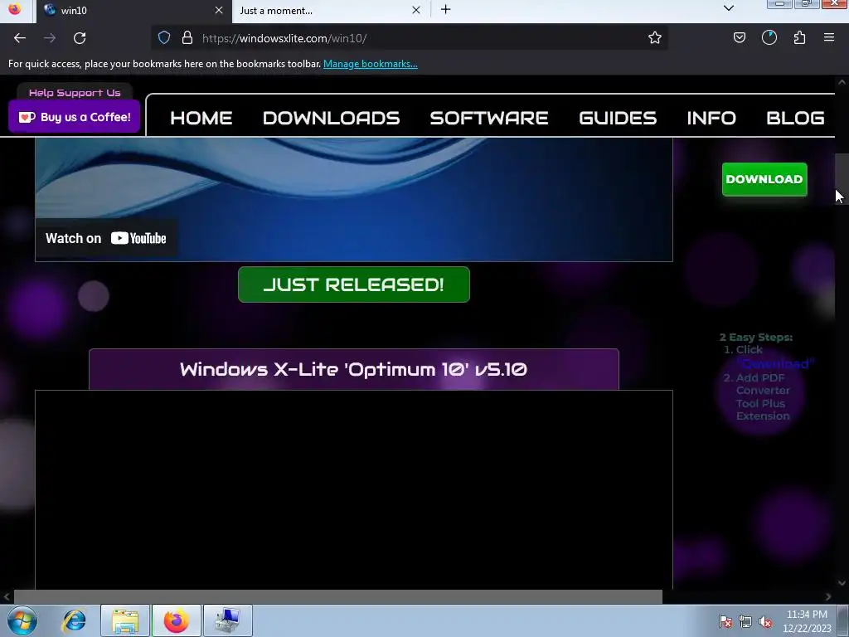Click Watch on YouTube link
This screenshot has width=849, height=637.
tap(106, 238)
